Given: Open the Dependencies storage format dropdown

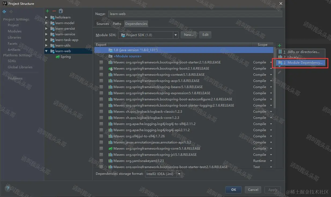Looking at the screenshot, I should click(179, 174).
